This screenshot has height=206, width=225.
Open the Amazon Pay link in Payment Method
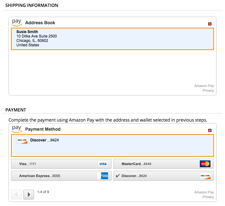tap(204, 192)
